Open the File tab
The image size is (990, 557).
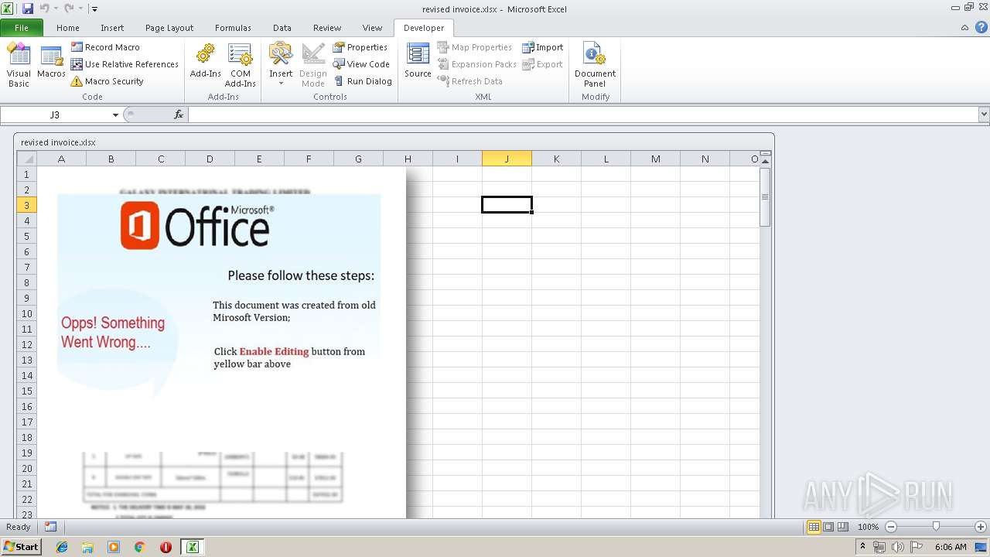pos(22,28)
